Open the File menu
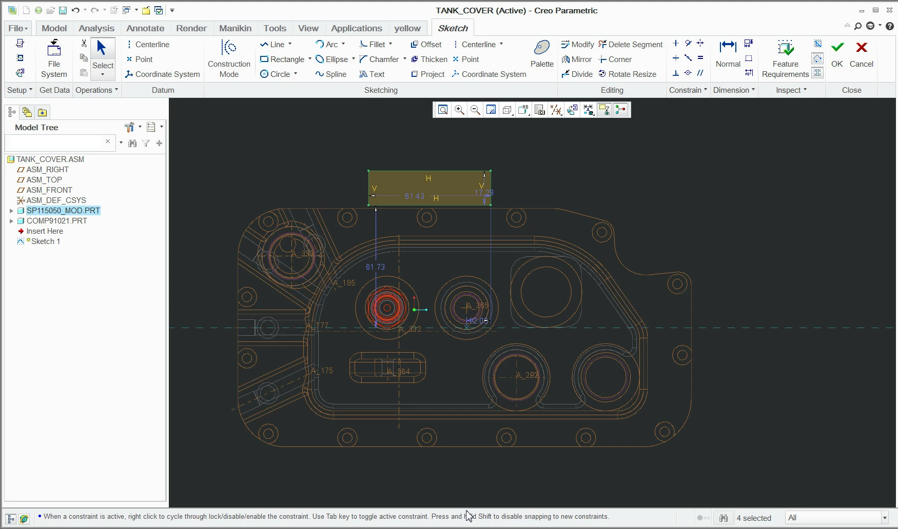898x529 pixels. pos(18,28)
